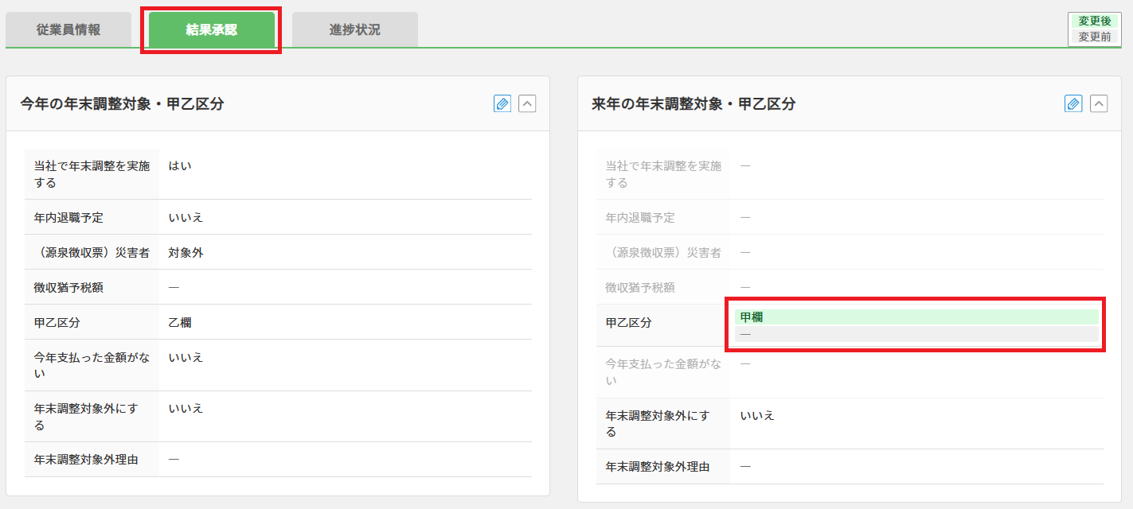Click the edit pencil icon in 来年の年末調整対象 panel
Screen dimensions: 1133x509
coord(1073,103)
